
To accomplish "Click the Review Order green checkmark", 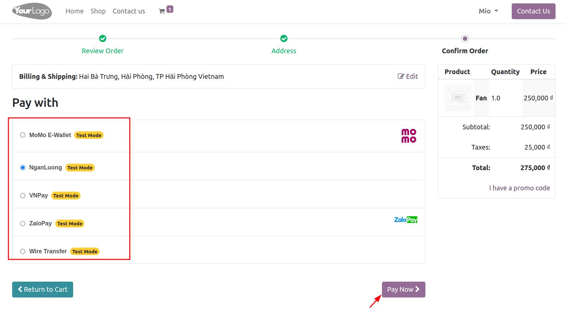I will 103,38.
